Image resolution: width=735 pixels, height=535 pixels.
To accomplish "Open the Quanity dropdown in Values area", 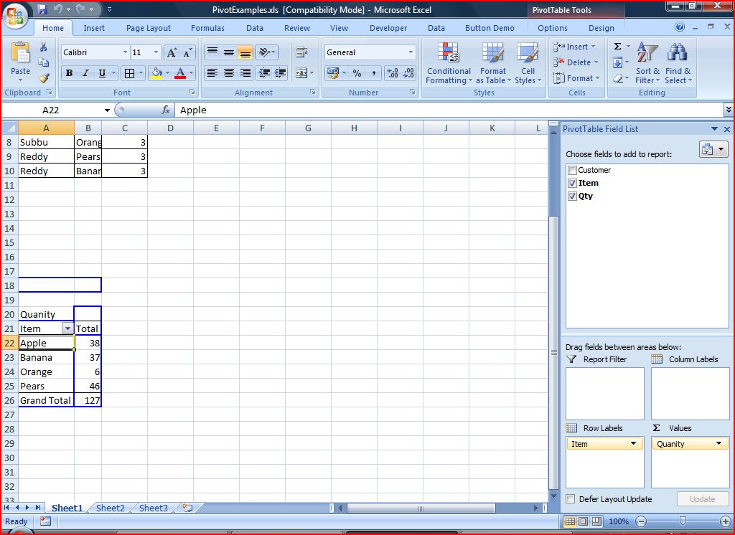I will (x=719, y=444).
